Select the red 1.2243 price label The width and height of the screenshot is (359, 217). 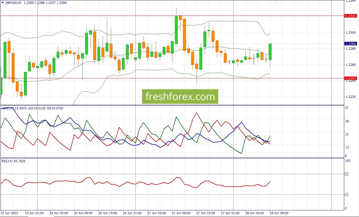click(351, 78)
